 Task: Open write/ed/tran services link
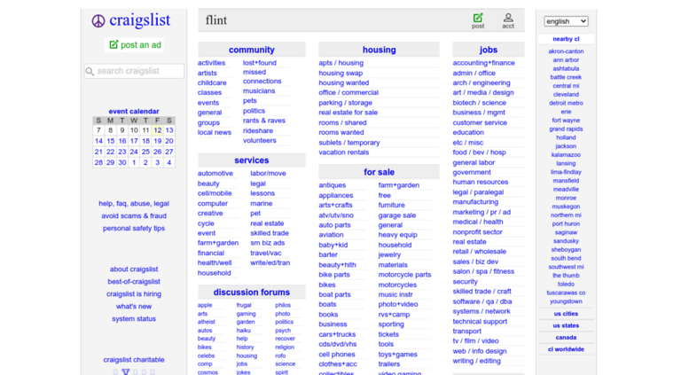tap(270, 262)
